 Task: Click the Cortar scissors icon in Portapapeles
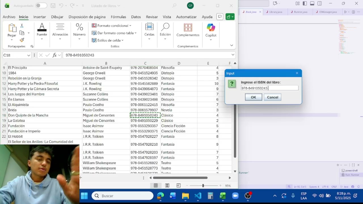pos(22,26)
